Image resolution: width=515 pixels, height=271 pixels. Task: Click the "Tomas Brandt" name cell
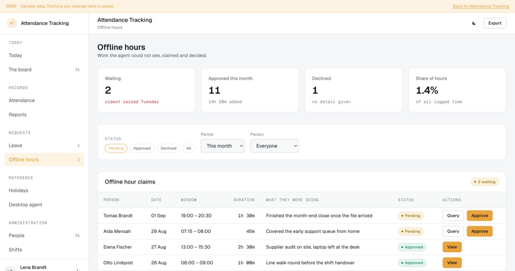(x=118, y=216)
